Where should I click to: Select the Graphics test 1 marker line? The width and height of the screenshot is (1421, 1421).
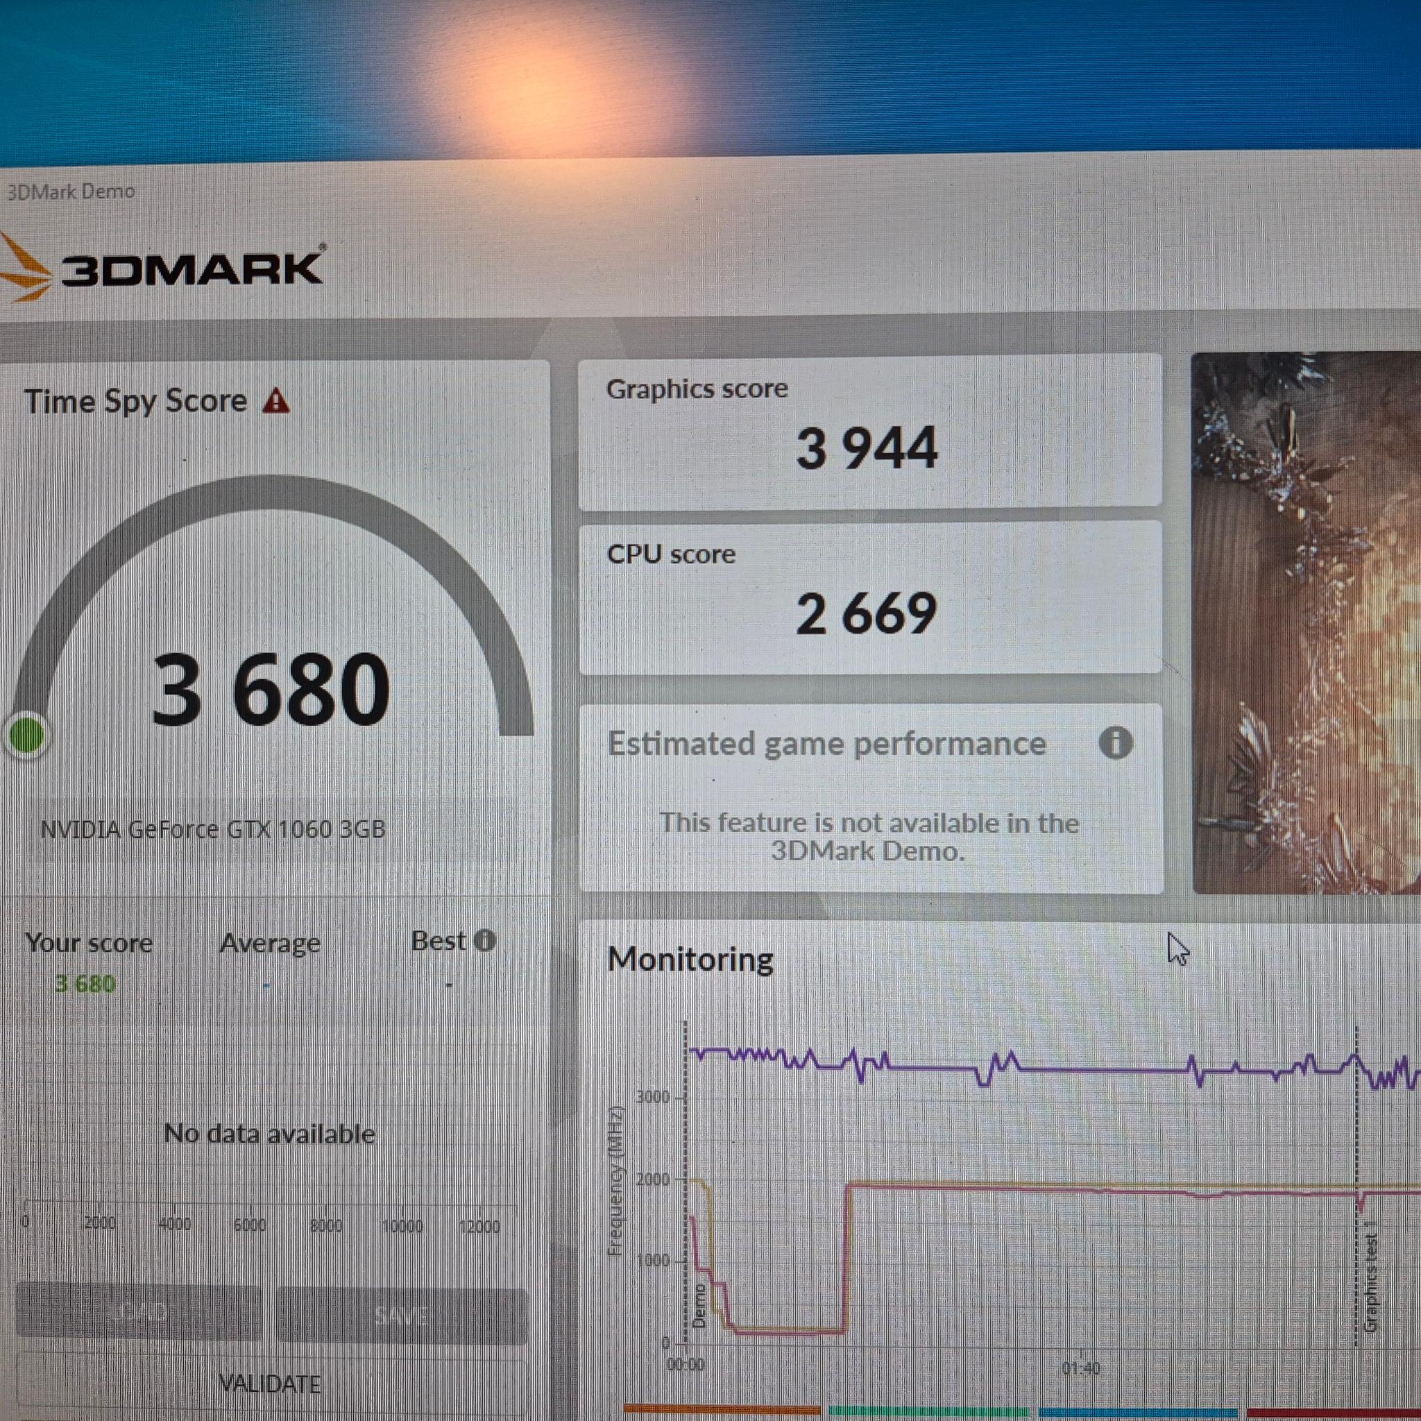point(1357,1187)
